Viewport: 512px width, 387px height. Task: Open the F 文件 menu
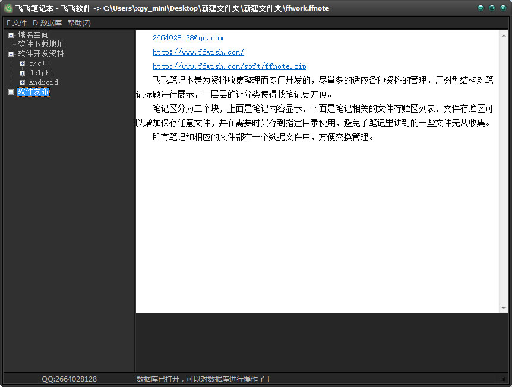pyautogui.click(x=17, y=23)
